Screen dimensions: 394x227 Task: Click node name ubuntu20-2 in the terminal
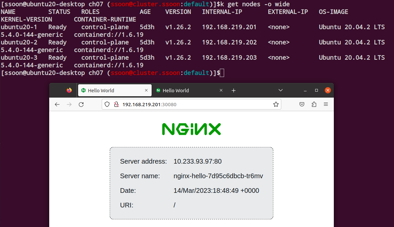point(19,42)
